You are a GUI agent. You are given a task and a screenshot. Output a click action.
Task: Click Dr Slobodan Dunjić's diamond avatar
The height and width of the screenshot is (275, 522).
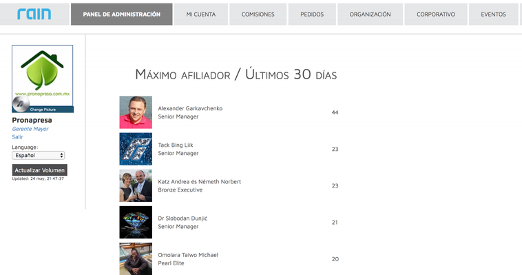pos(136,223)
